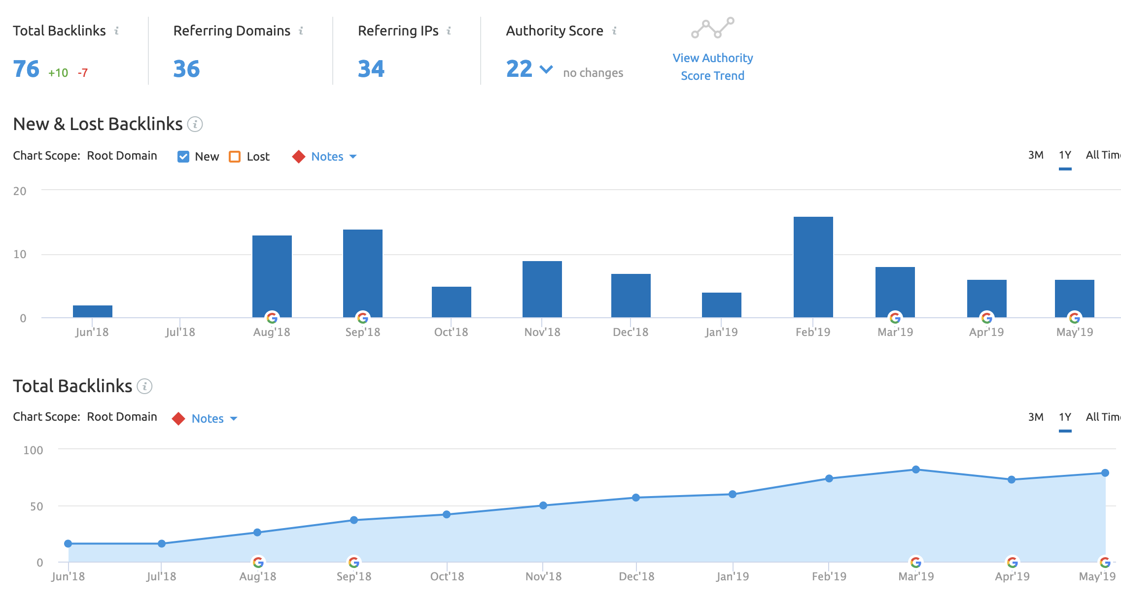The height and width of the screenshot is (601, 1121).
Task: Expand the Authority Score 22 chevron
Action: point(546,69)
